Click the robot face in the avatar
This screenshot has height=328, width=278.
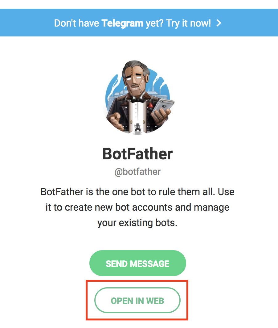(136, 81)
